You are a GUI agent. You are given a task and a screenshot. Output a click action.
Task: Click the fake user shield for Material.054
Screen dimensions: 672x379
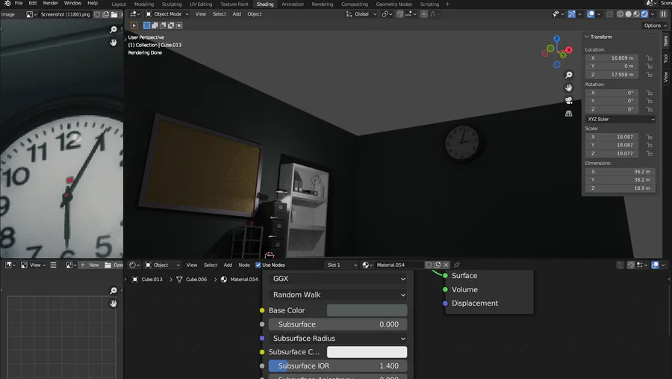[x=429, y=265]
